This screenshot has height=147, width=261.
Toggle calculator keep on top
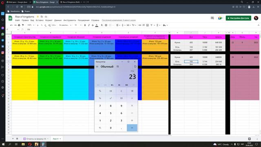coord(118,67)
